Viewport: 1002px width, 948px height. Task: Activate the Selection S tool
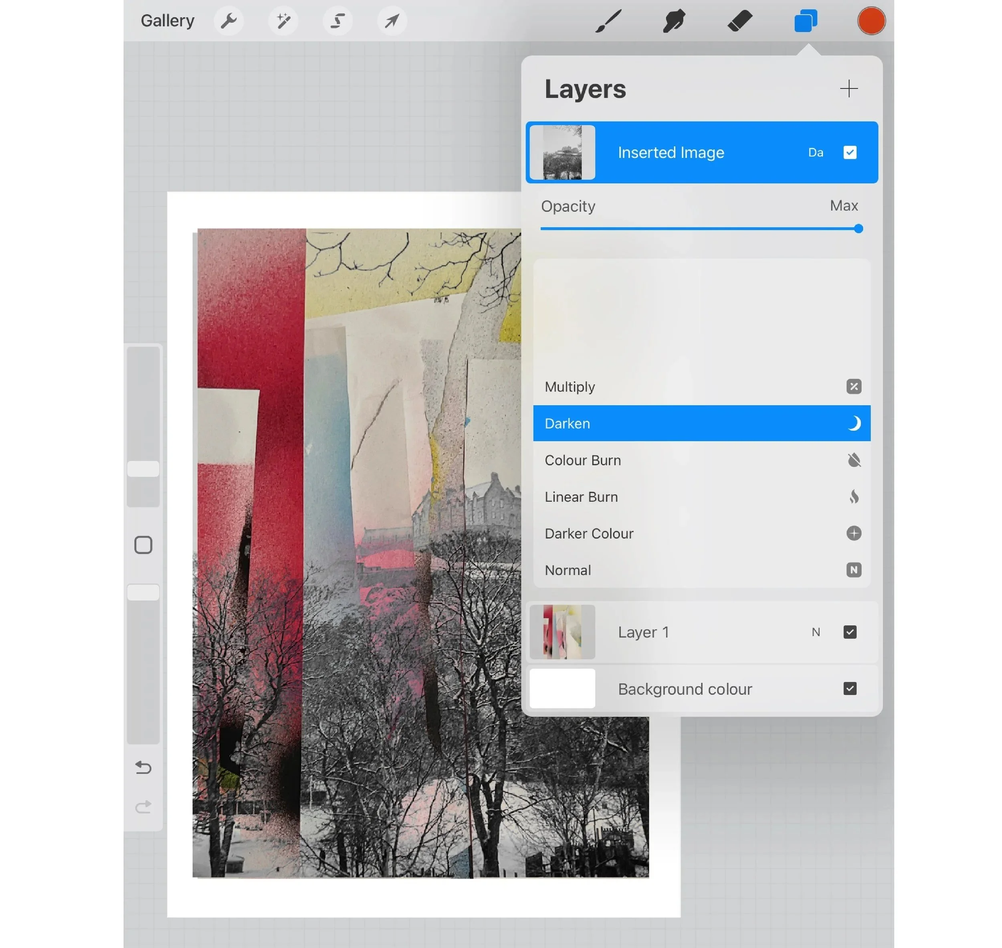(337, 21)
